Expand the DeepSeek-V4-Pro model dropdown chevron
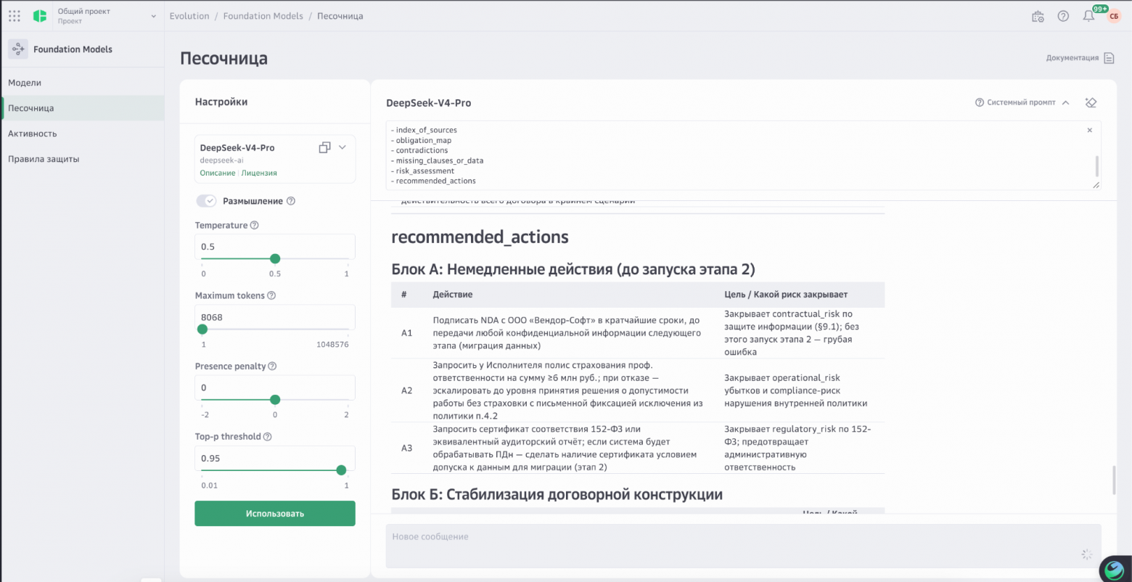Viewport: 1132px width, 582px height. pos(343,147)
